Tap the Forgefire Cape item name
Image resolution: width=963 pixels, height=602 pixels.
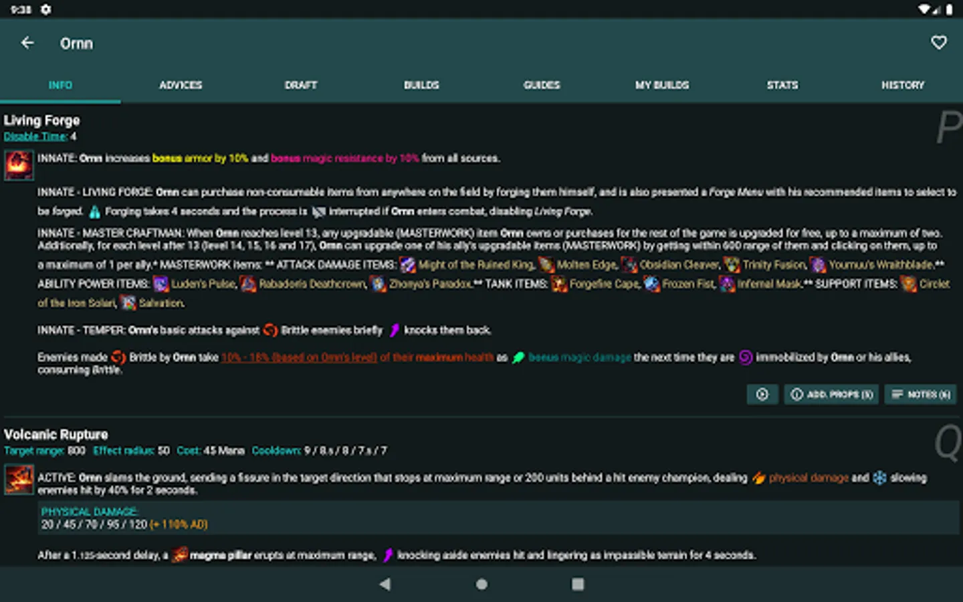coord(604,284)
